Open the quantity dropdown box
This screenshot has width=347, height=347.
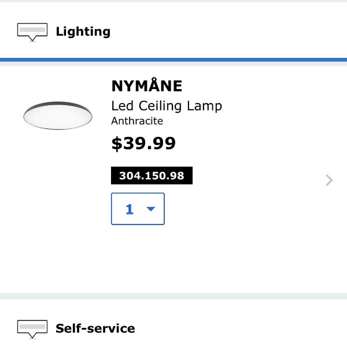pyautogui.click(x=138, y=209)
